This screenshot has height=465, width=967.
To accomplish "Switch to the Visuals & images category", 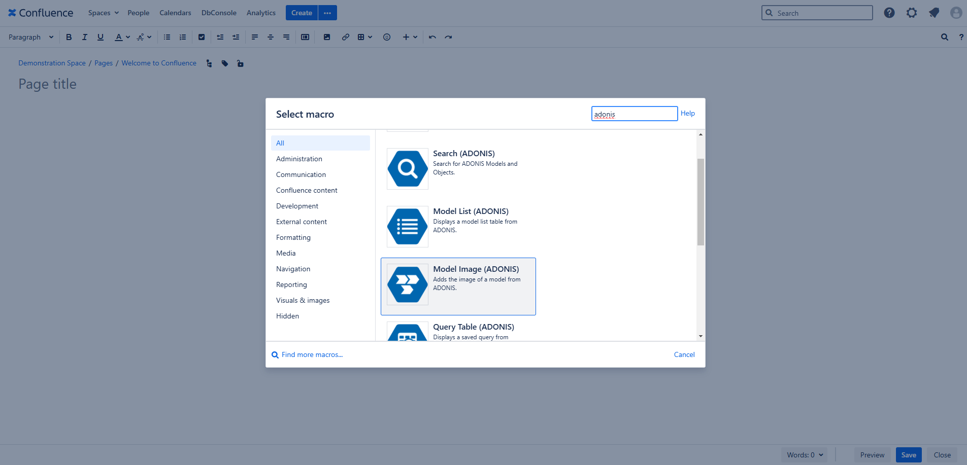I will point(303,300).
